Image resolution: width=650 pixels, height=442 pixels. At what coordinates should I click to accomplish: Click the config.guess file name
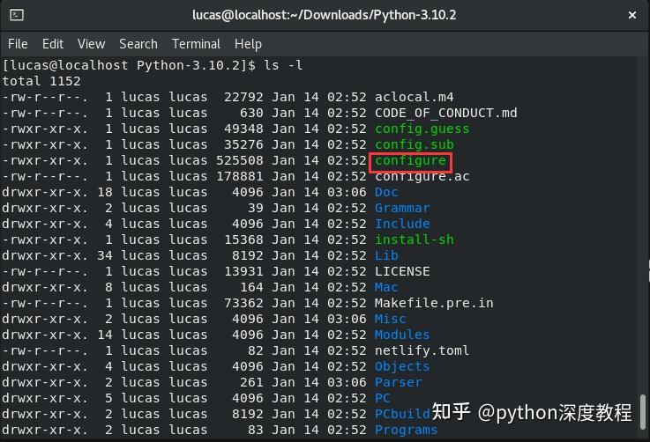[x=422, y=129]
